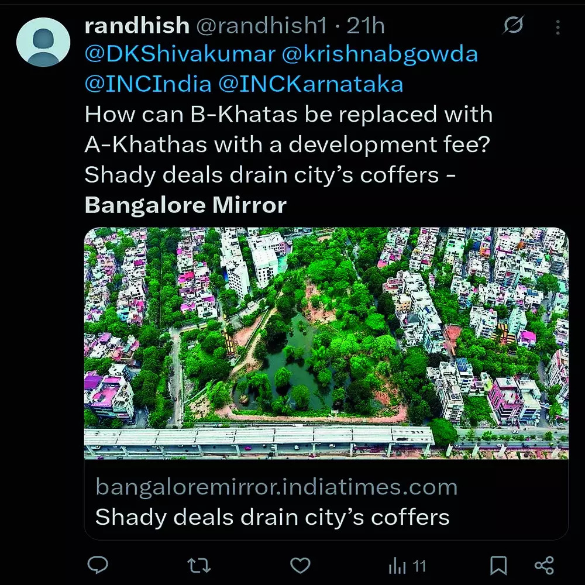The image size is (585, 585).
Task: Go to the @INCIndia mention
Action: pos(147,84)
